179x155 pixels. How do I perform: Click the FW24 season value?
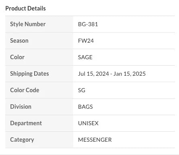coord(86,41)
